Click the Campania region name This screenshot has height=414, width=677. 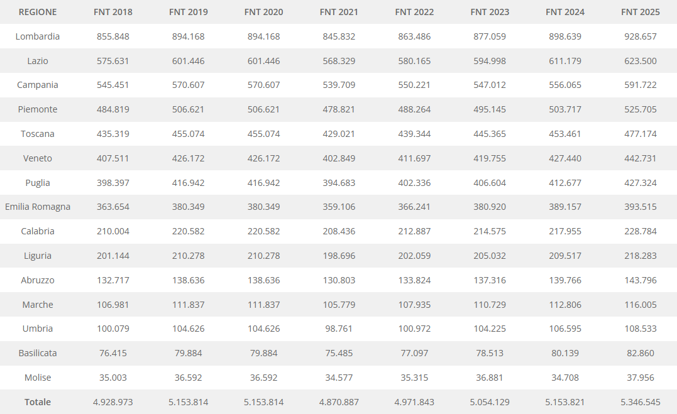point(38,85)
